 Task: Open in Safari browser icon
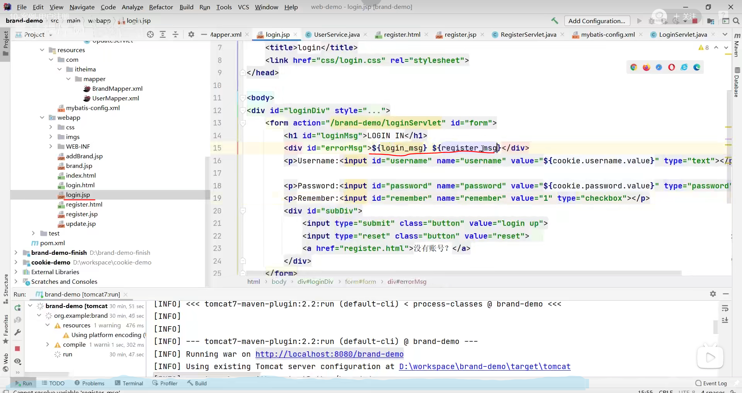pos(659,67)
